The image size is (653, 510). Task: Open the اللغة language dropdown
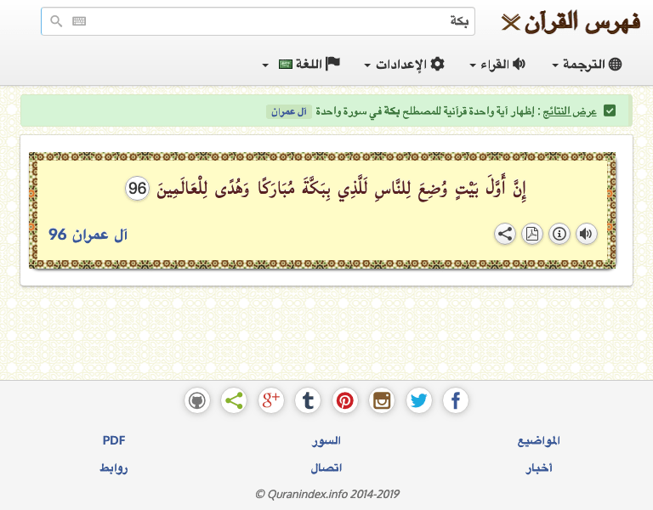pyautogui.click(x=301, y=64)
